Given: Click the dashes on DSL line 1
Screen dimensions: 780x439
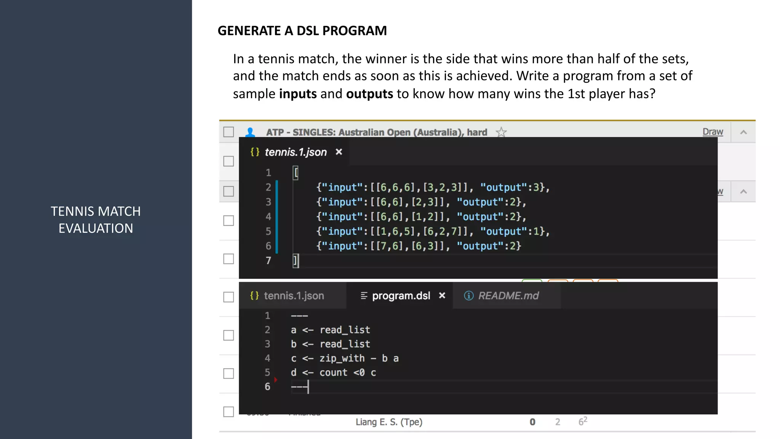Looking at the screenshot, I should point(299,316).
